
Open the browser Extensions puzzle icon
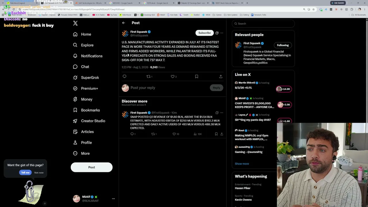click(352, 9)
